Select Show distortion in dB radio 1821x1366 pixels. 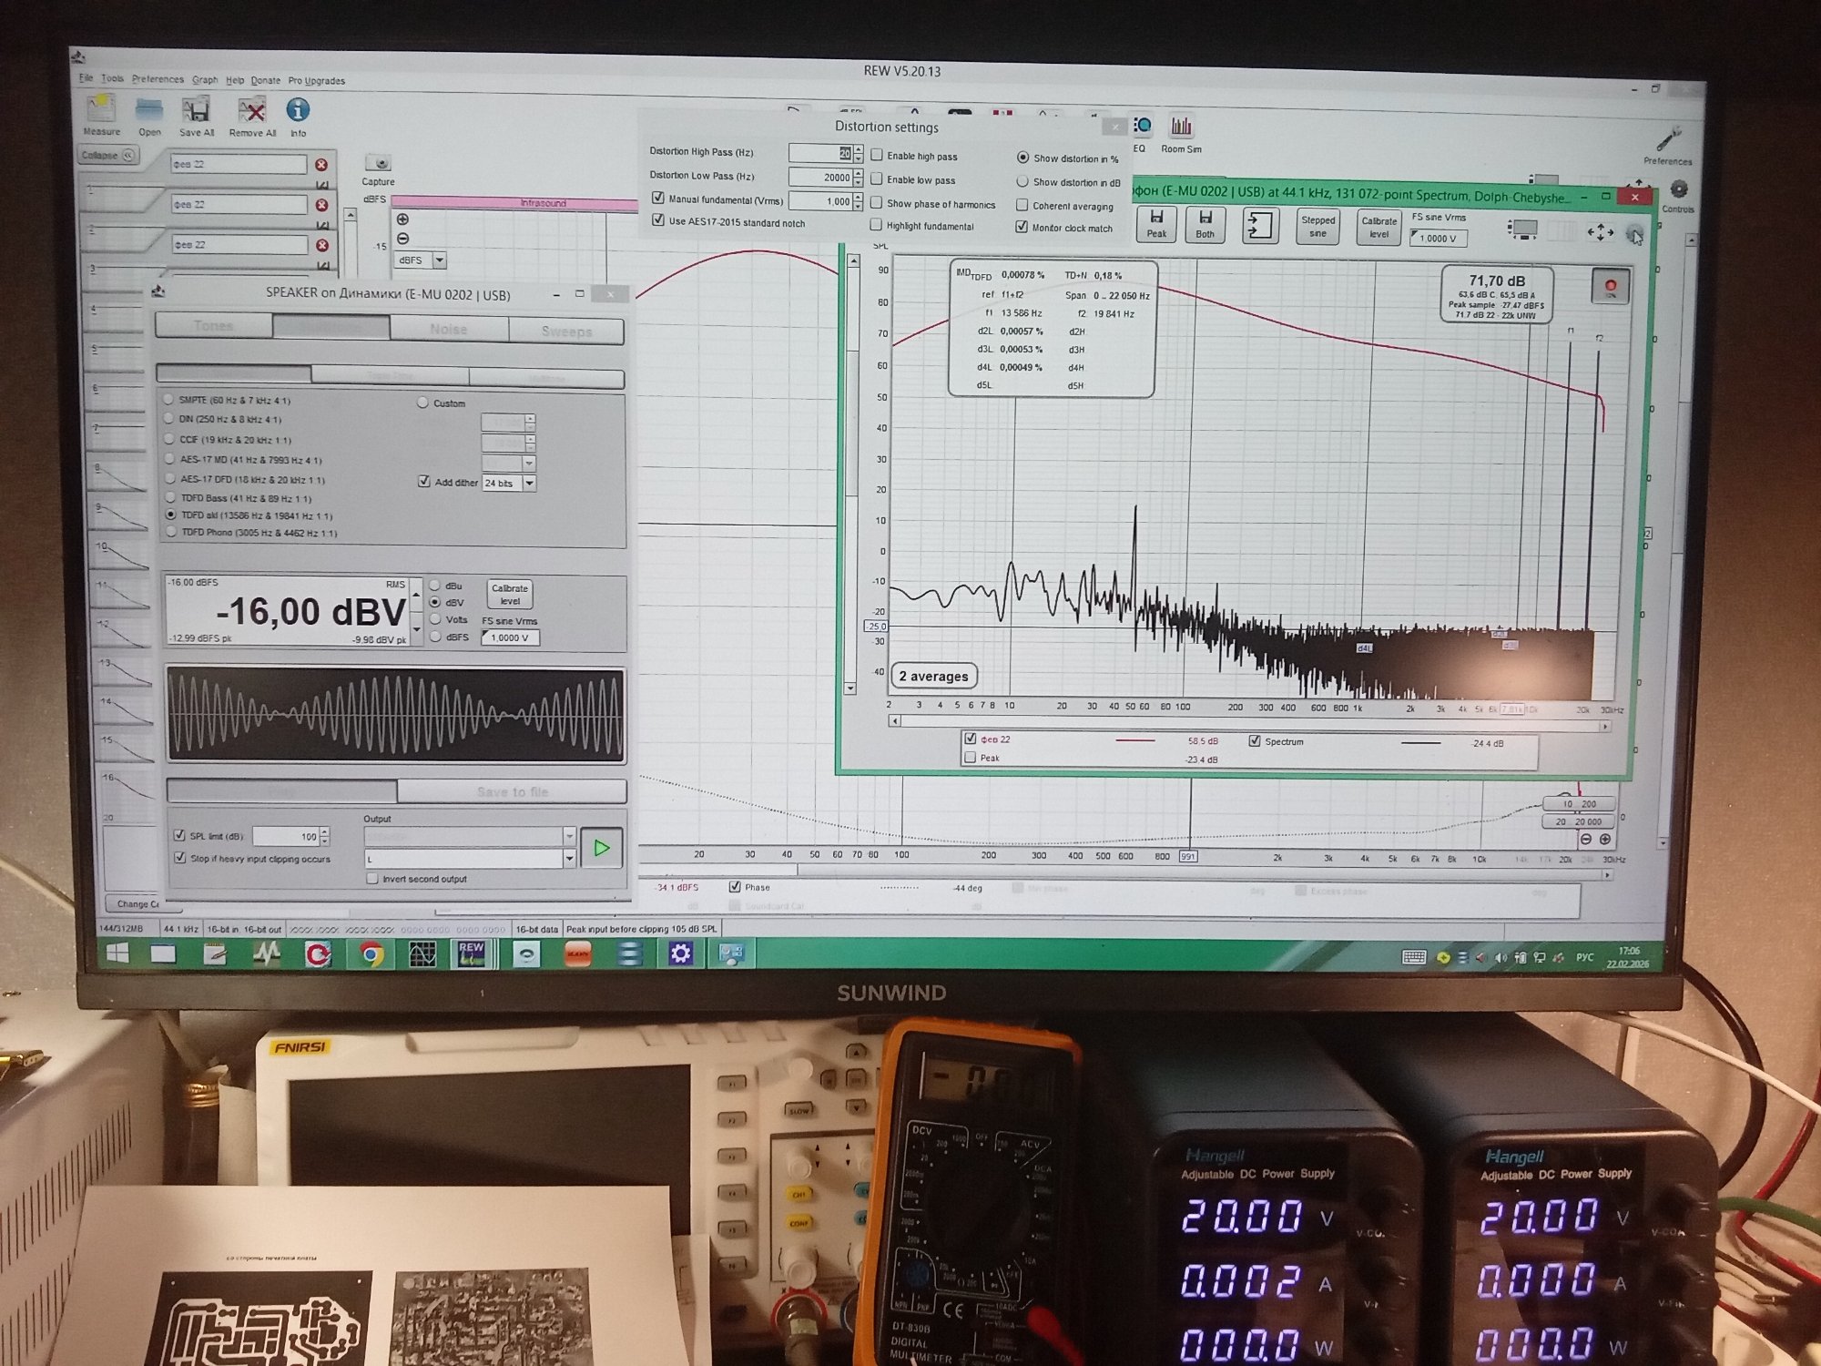point(1022,182)
